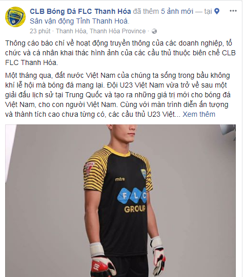The width and height of the screenshot is (244, 277).
Task: Open the FLC Thanh Hóa page avatar
Action: [x=15, y=17]
